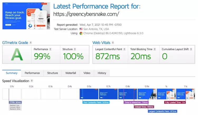Click the TTFB: 90ms marker
The image size is (198, 115).
coord(15,102)
